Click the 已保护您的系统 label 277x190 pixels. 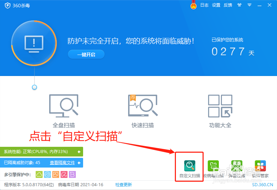click(227, 40)
